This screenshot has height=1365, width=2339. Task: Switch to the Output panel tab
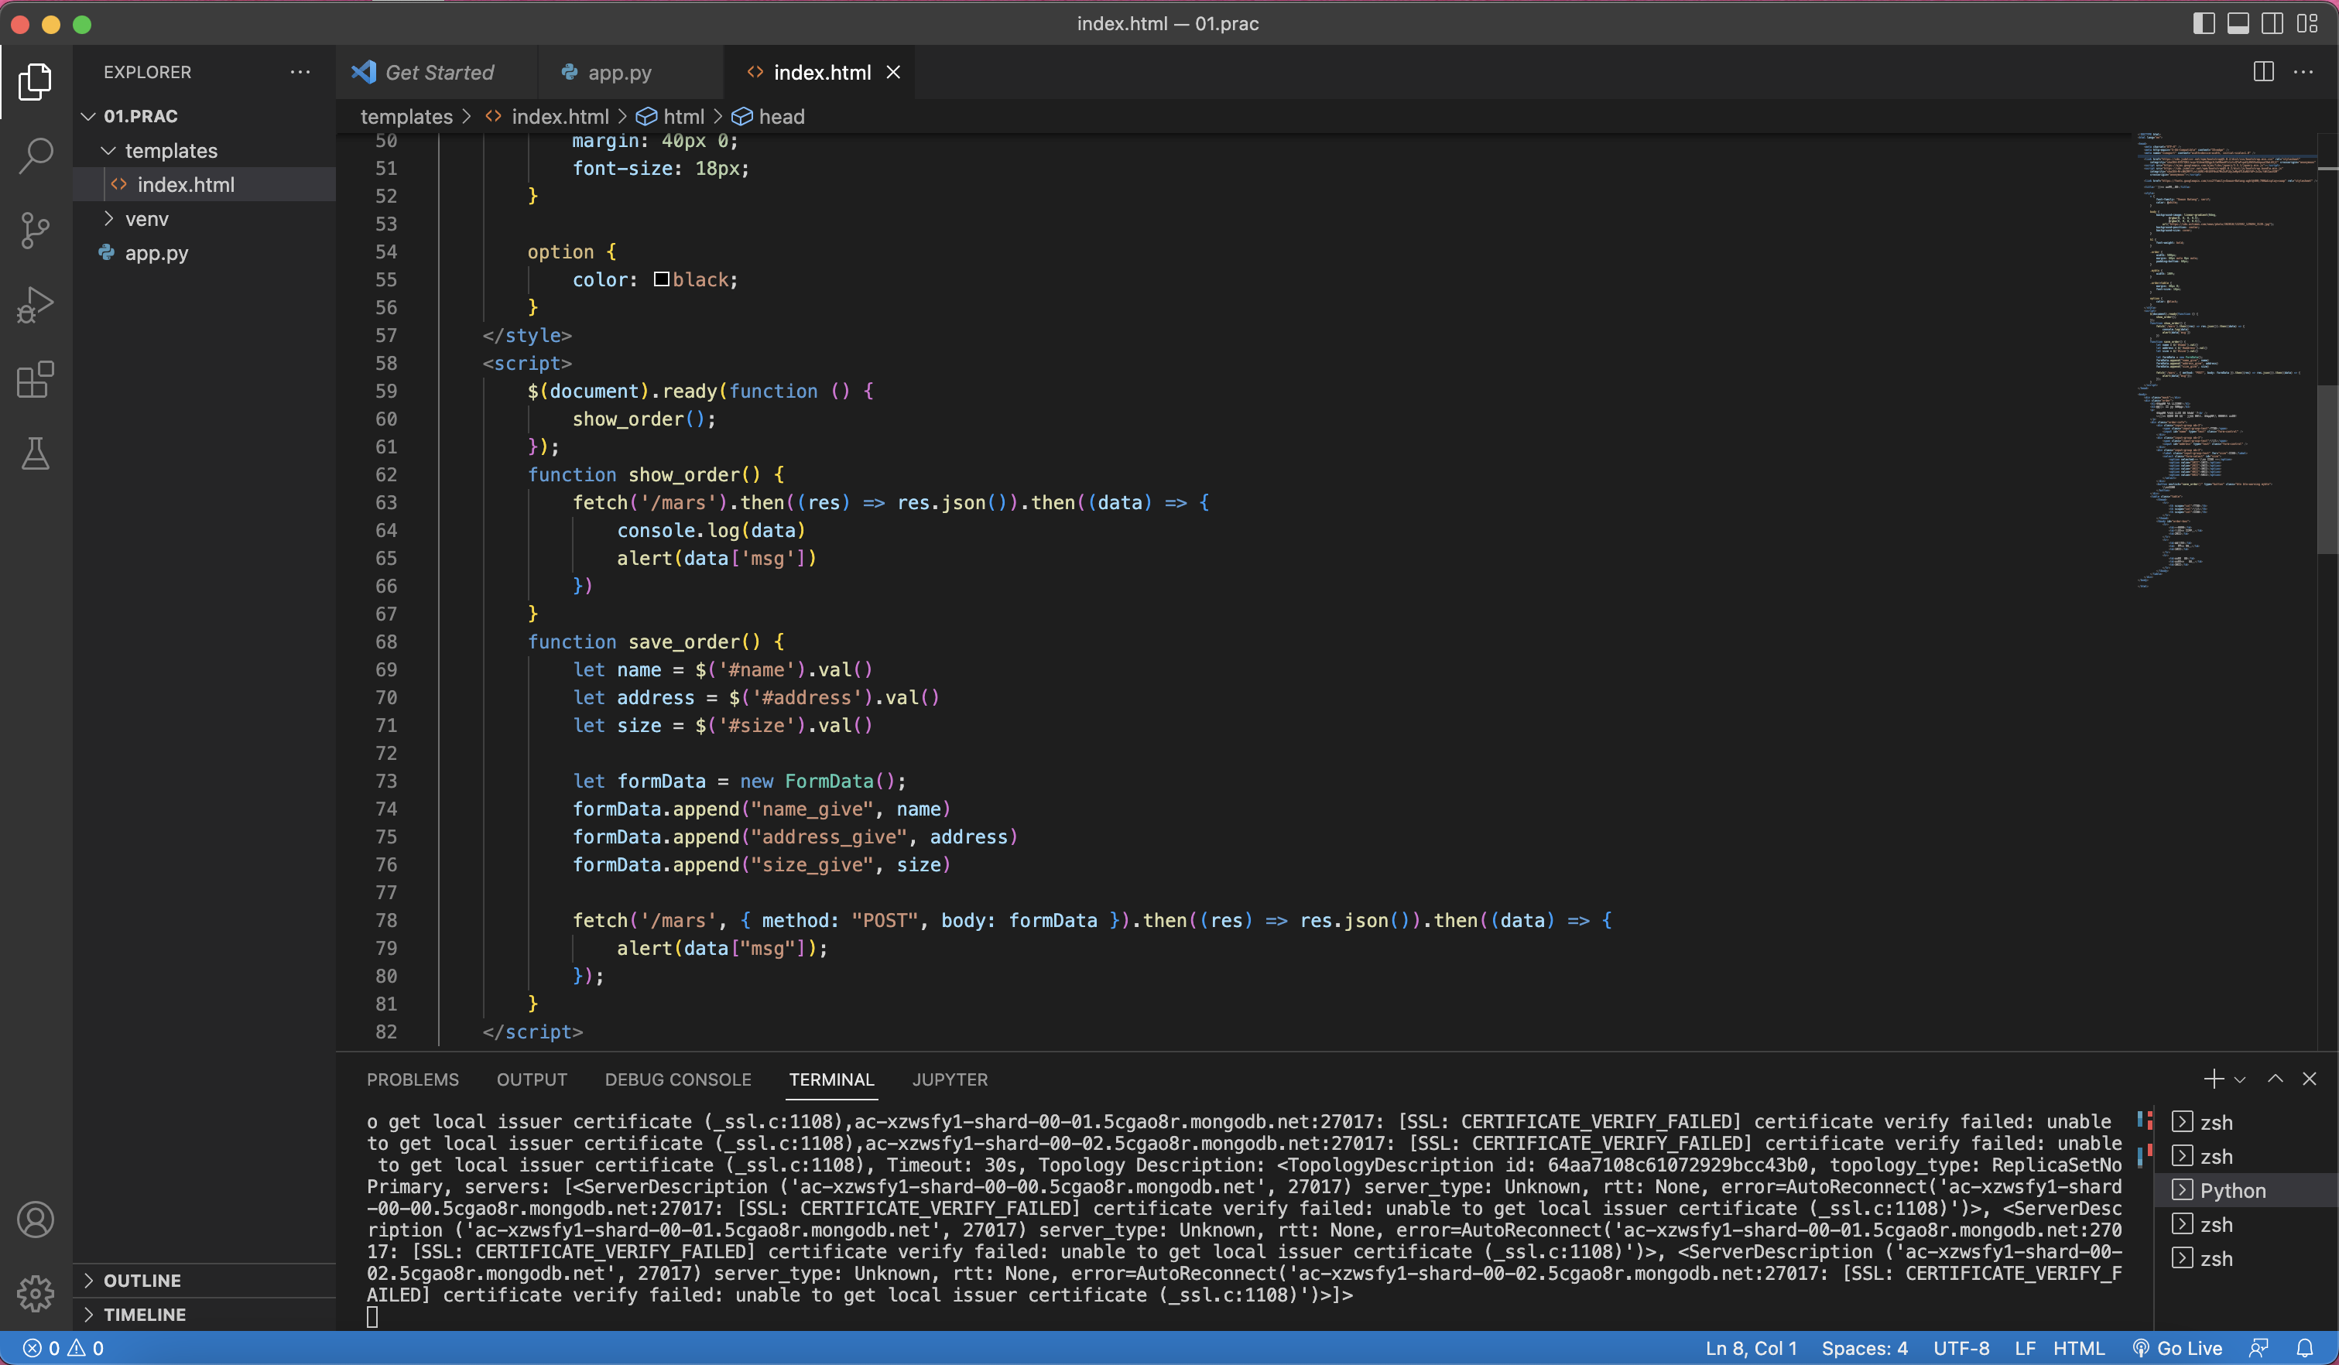[x=532, y=1079]
